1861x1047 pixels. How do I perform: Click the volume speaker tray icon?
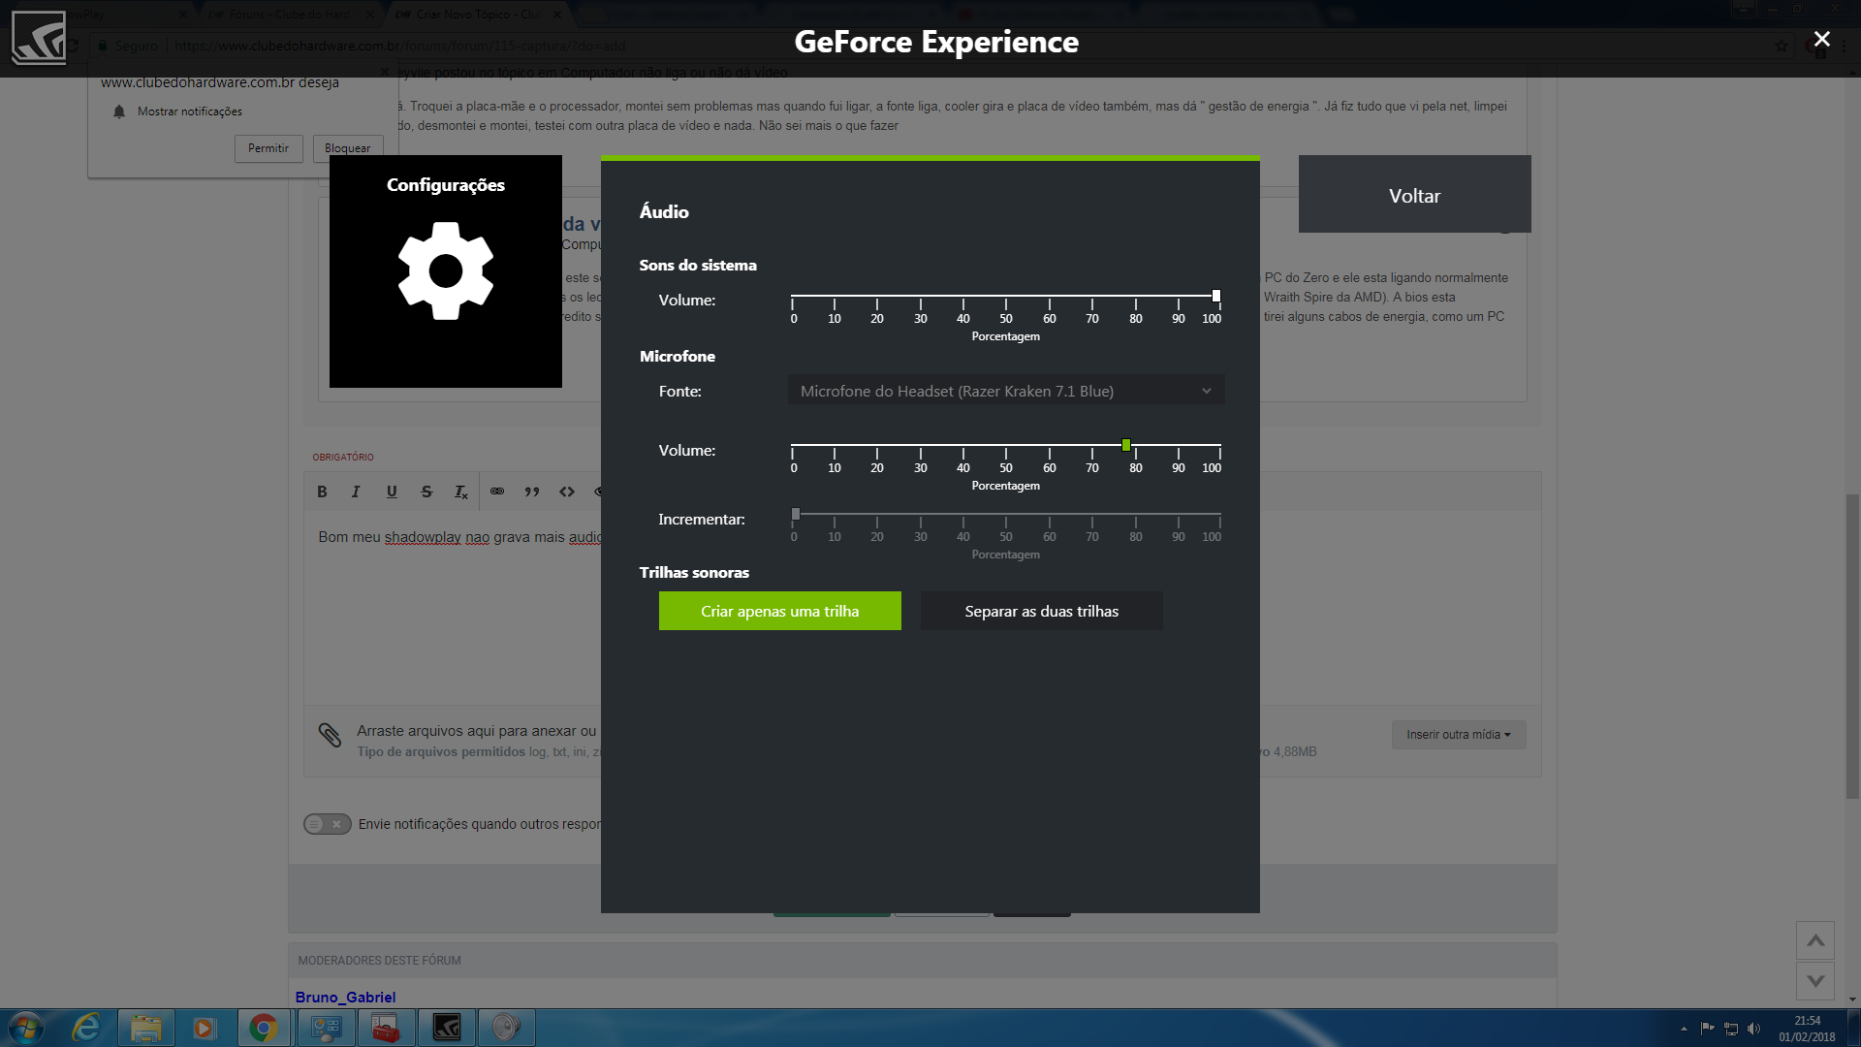tap(1754, 1029)
